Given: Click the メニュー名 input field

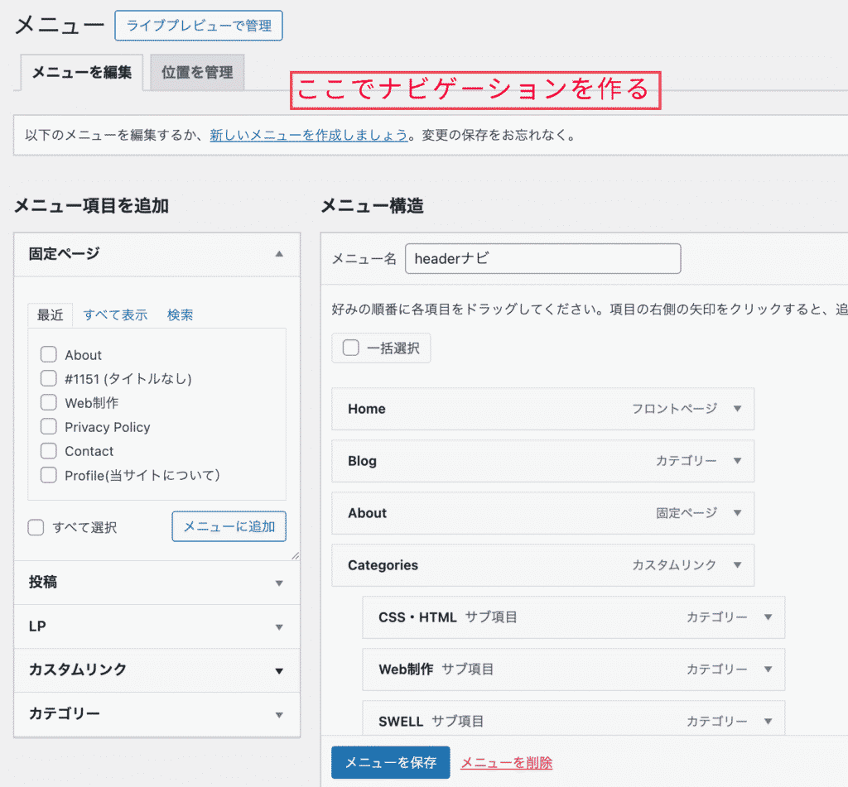Looking at the screenshot, I should [542, 258].
